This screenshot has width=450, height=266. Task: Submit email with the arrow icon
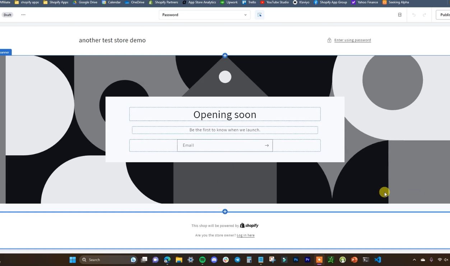(x=266, y=145)
